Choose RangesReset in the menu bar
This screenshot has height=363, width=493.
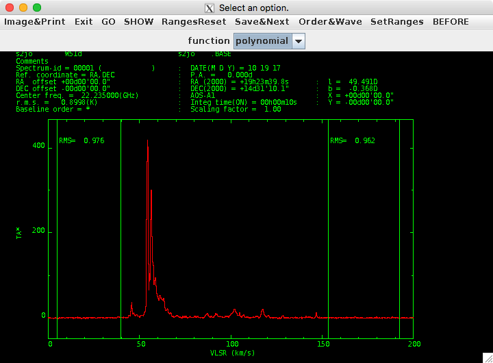coord(194,22)
